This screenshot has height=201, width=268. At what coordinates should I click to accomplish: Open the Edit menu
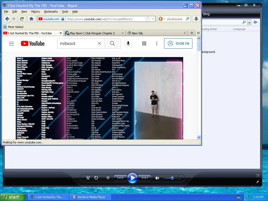(15, 12)
